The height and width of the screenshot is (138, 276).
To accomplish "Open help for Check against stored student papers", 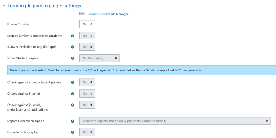I will [x=73, y=82].
